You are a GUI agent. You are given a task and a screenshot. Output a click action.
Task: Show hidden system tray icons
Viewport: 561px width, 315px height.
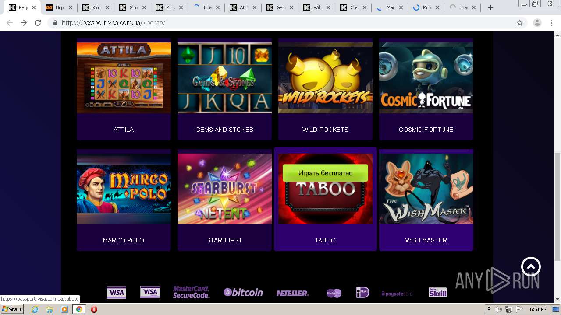click(489, 309)
